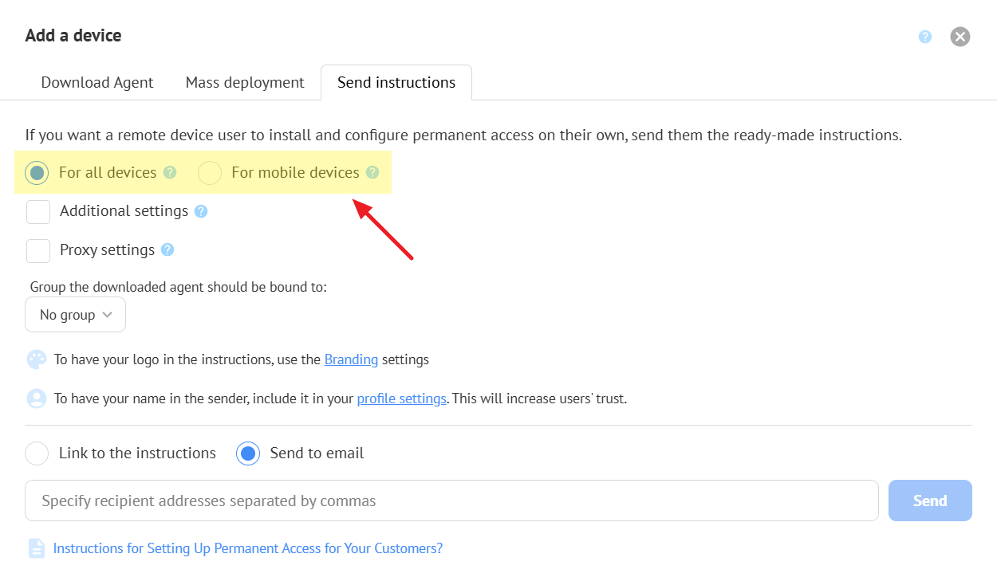This screenshot has height=585, width=997.
Task: Tick the Proxy settings checkbox
Action: coord(38,251)
